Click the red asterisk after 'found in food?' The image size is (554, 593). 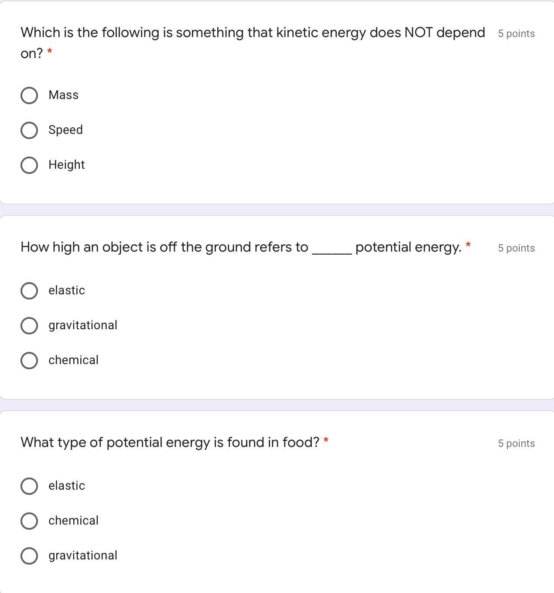(x=326, y=440)
